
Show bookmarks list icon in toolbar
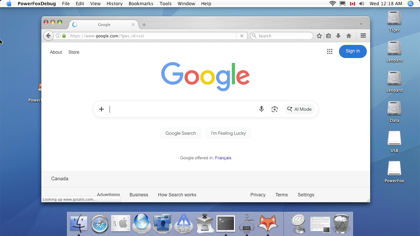pyautogui.click(x=328, y=36)
